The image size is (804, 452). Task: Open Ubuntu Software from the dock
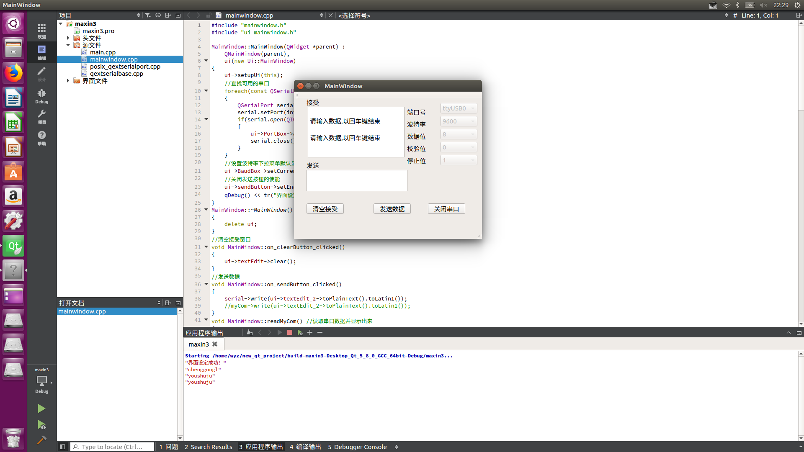tap(13, 172)
